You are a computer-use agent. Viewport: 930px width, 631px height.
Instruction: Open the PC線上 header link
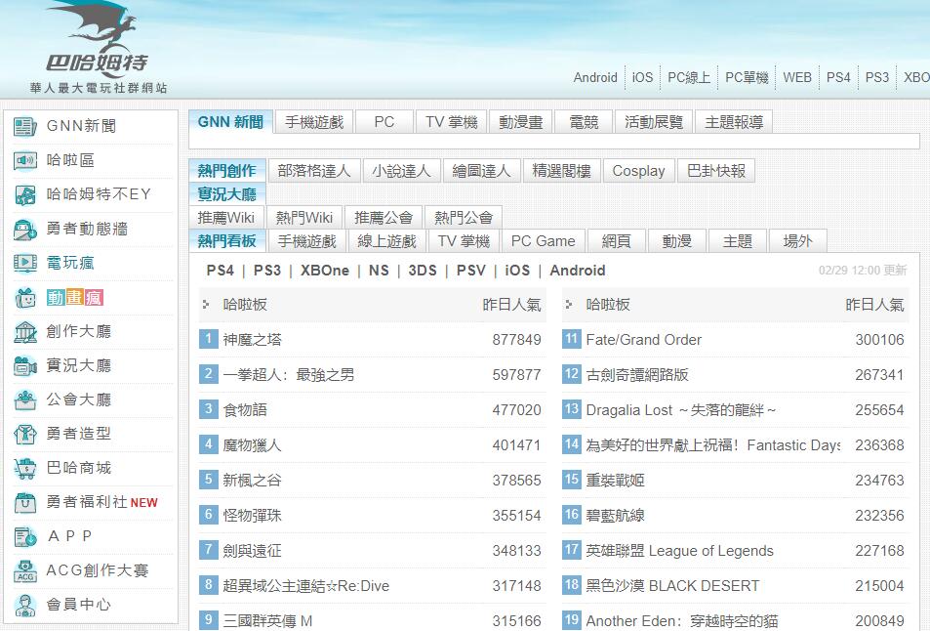click(x=689, y=78)
